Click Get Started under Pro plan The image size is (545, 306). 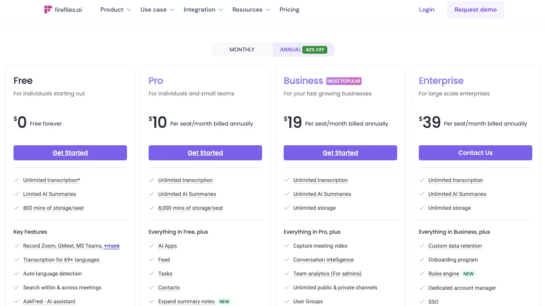tap(205, 153)
